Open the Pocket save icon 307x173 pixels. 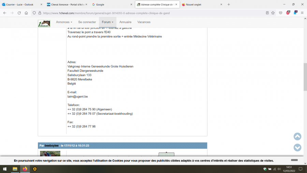[280, 13]
